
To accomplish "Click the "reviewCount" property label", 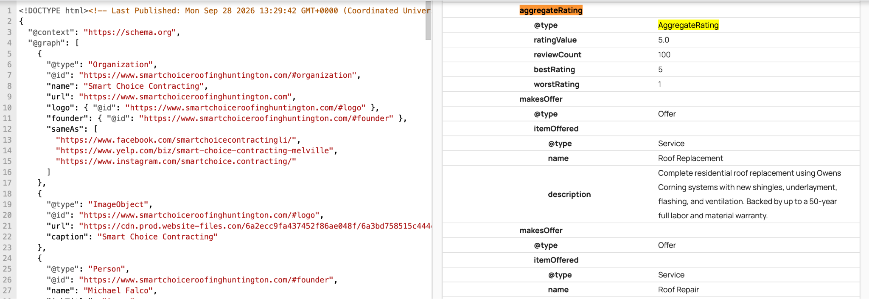I will point(558,55).
